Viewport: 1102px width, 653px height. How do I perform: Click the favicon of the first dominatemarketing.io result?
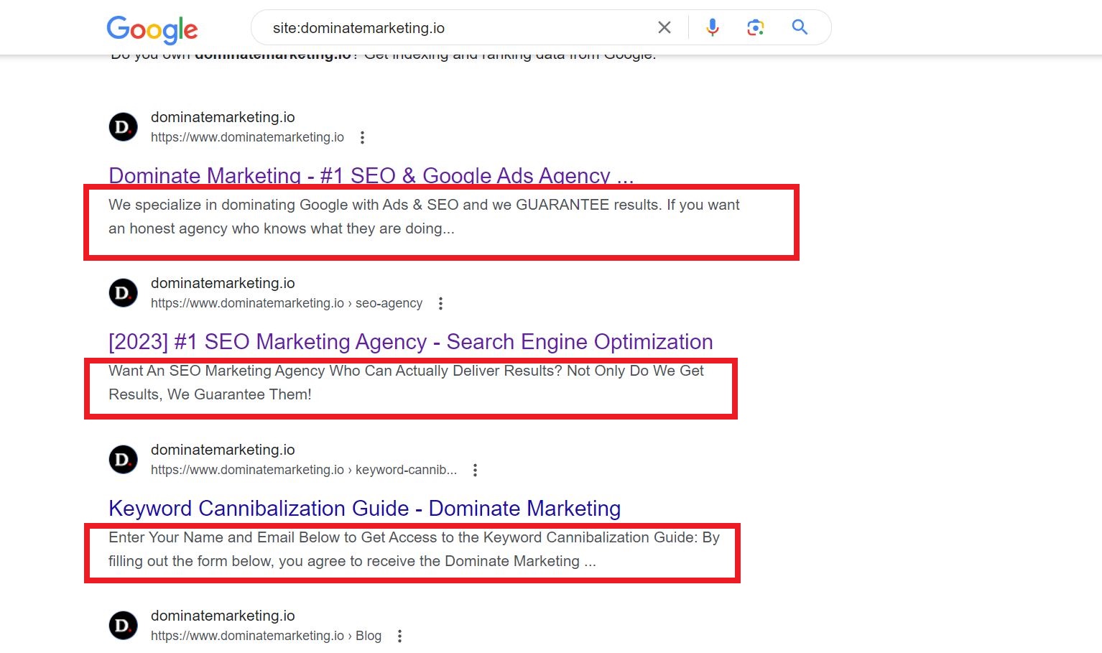click(124, 127)
